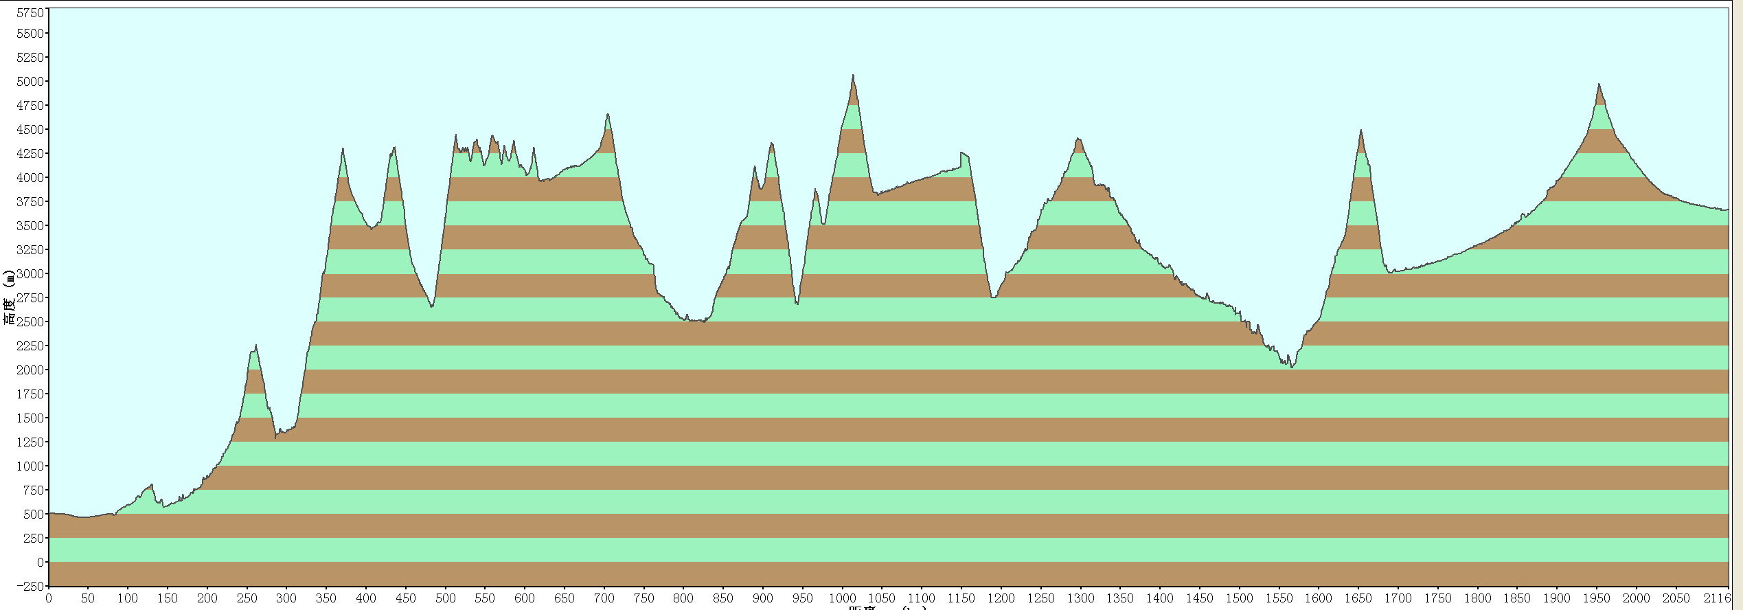1743x610 pixels.
Task: Click the 高度 (m) vertical axis title
Action: tap(8, 297)
